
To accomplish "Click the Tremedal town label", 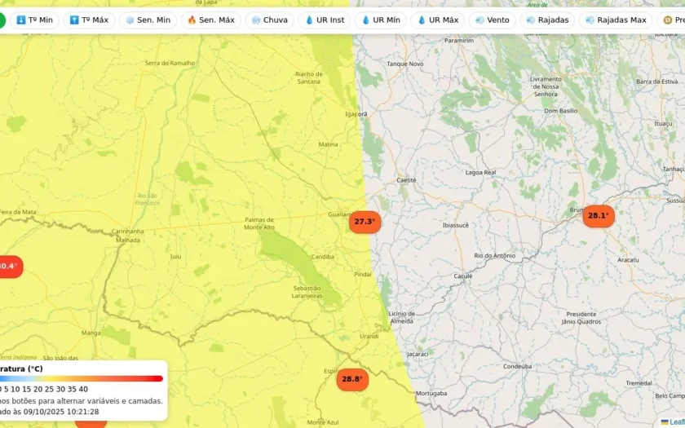I will [639, 383].
